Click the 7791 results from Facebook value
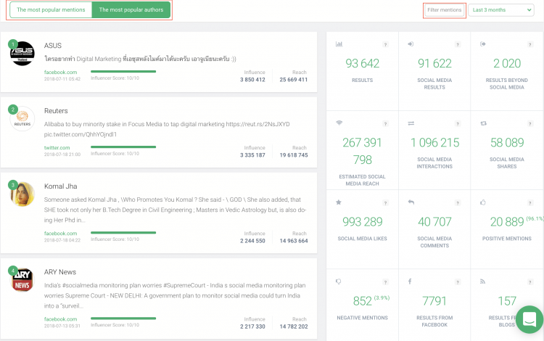Viewport: 544px width, 341px height. pyautogui.click(x=434, y=301)
